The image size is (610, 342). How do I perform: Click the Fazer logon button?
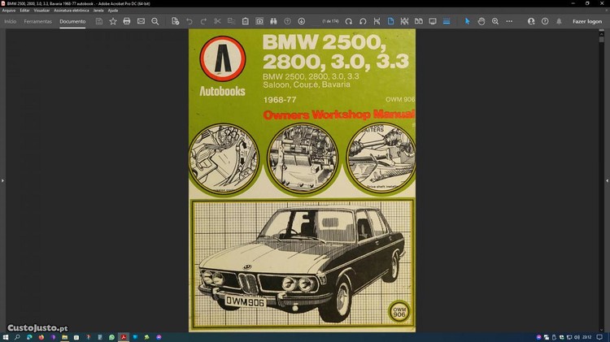(x=586, y=21)
